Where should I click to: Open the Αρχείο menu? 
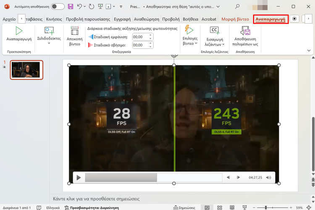click(9, 19)
